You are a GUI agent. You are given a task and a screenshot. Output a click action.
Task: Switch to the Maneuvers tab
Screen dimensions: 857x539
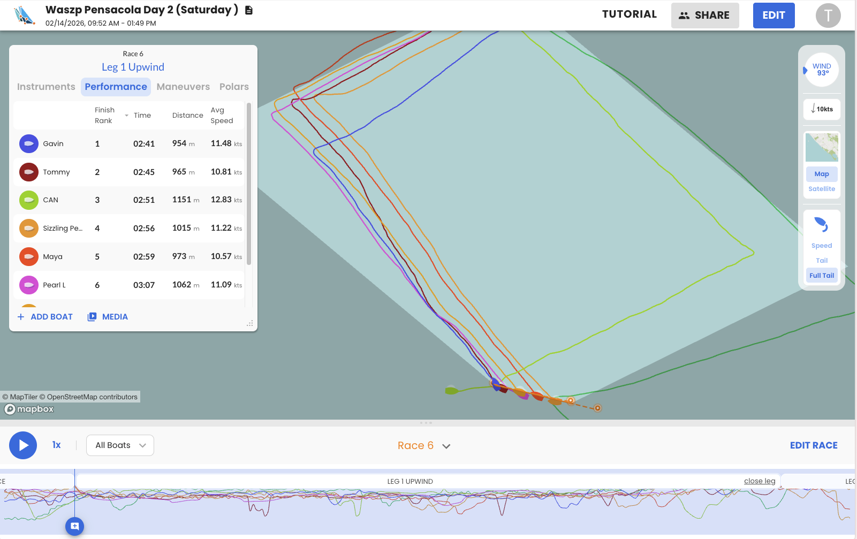point(183,87)
